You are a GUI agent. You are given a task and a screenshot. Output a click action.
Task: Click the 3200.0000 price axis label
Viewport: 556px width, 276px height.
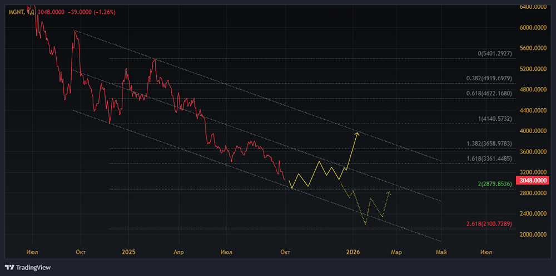click(532, 172)
